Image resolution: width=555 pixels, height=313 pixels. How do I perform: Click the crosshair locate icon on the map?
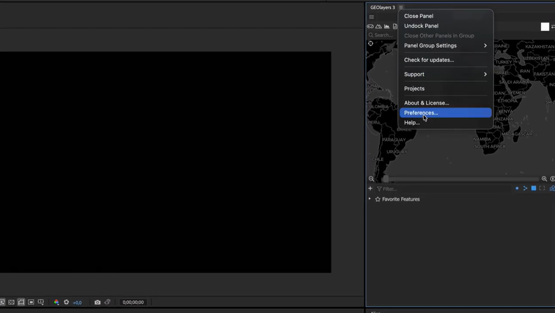370,43
